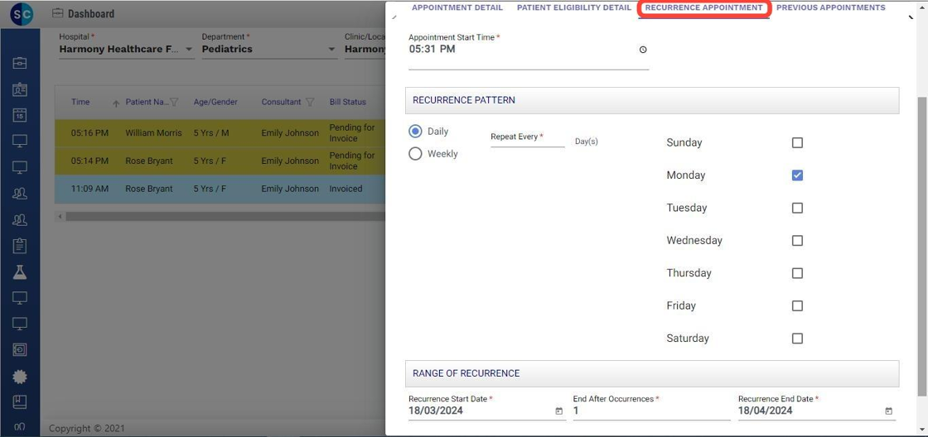Image resolution: width=928 pixels, height=437 pixels.
Task: Select the Daily recurrence option
Action: tap(415, 132)
